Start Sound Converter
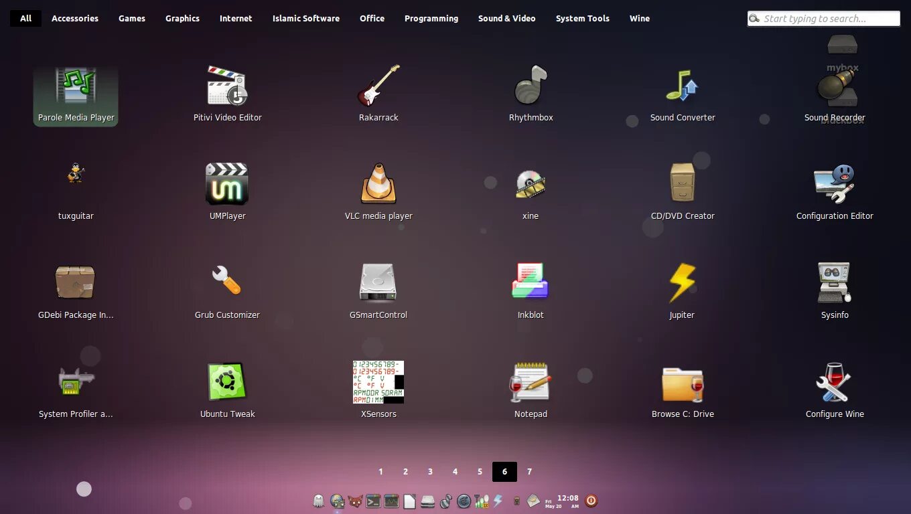 [x=683, y=95]
